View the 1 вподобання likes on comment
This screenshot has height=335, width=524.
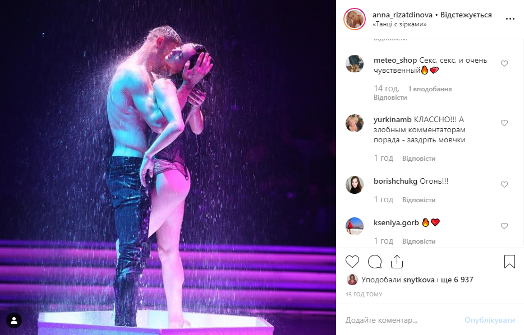[x=430, y=89]
